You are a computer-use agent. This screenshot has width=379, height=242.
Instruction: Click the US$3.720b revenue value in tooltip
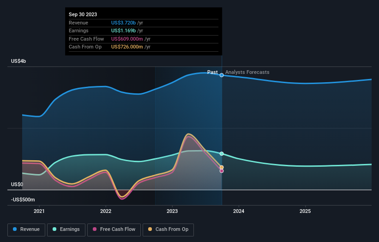124,23
